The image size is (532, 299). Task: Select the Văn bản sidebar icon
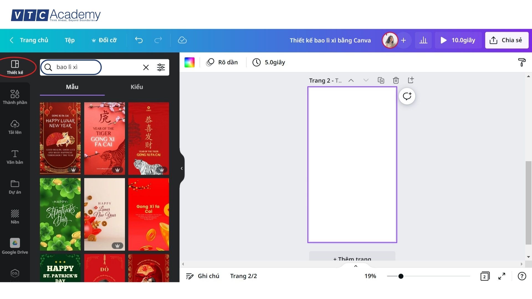15,157
